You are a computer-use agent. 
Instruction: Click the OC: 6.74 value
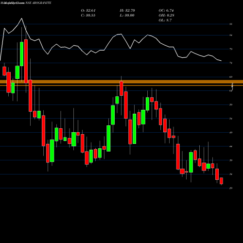(x=166, y=11)
